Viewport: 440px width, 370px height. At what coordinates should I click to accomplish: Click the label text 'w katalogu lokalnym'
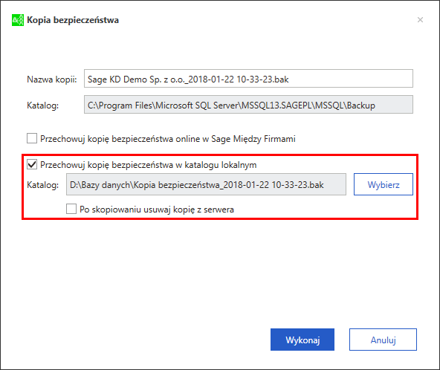point(216,165)
